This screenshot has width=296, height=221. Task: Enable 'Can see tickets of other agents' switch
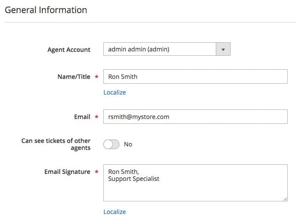111,144
